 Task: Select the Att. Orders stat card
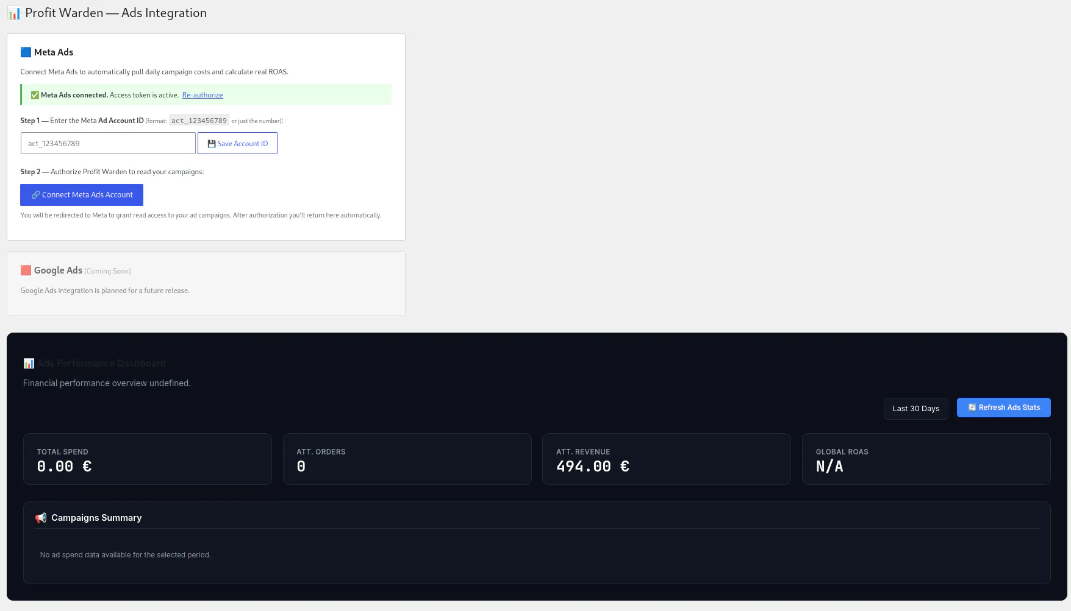pos(407,459)
